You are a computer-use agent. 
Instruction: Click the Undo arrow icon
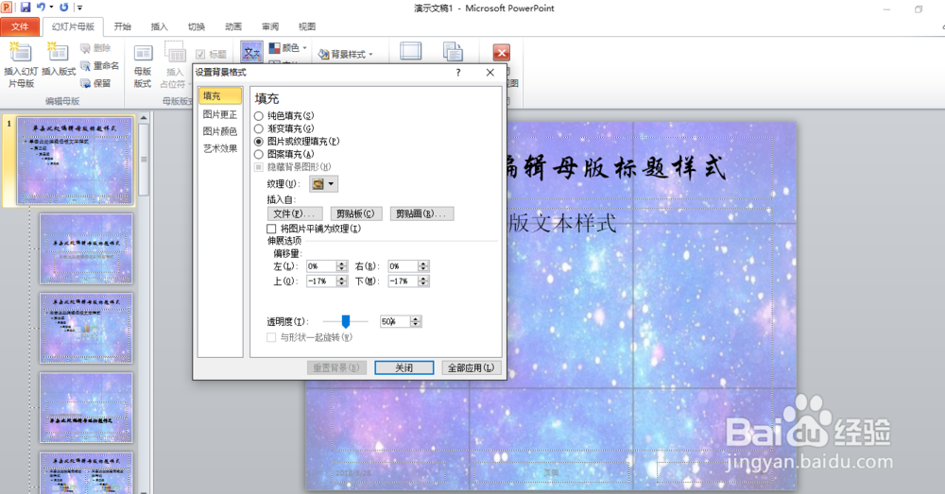[41, 8]
